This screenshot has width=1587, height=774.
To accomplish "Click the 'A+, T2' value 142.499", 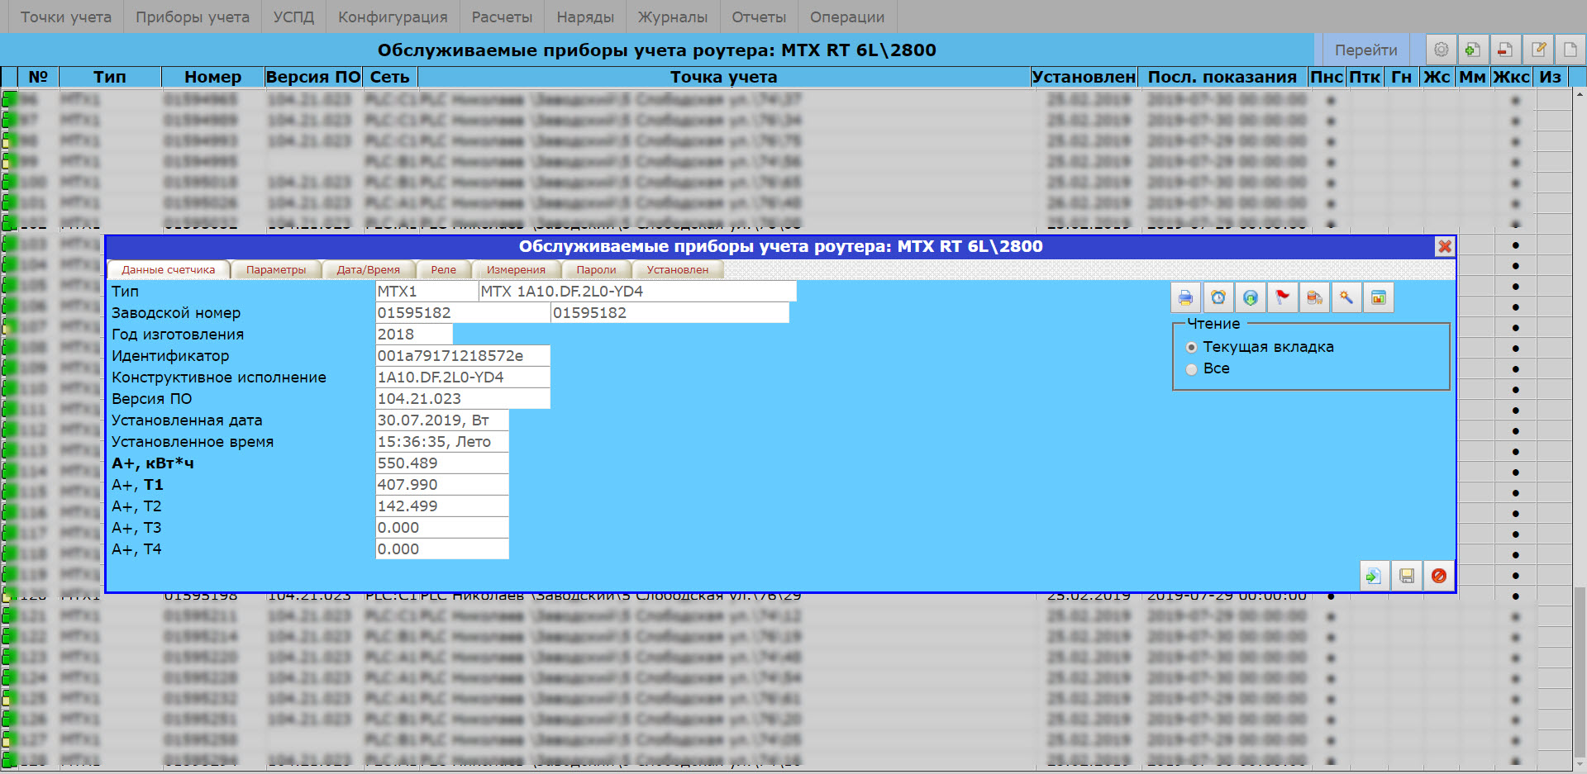I will 442,506.
